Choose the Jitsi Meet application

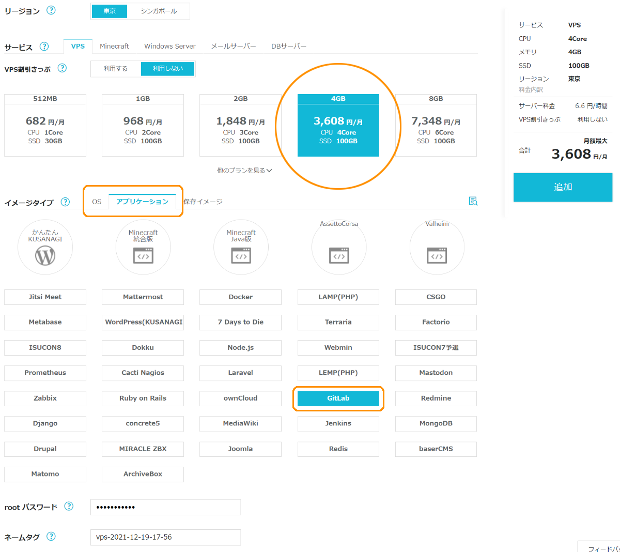[x=45, y=297]
